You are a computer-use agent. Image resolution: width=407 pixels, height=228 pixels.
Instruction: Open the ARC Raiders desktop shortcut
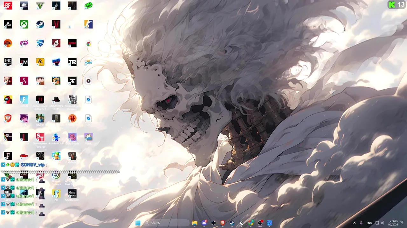click(x=8, y=137)
